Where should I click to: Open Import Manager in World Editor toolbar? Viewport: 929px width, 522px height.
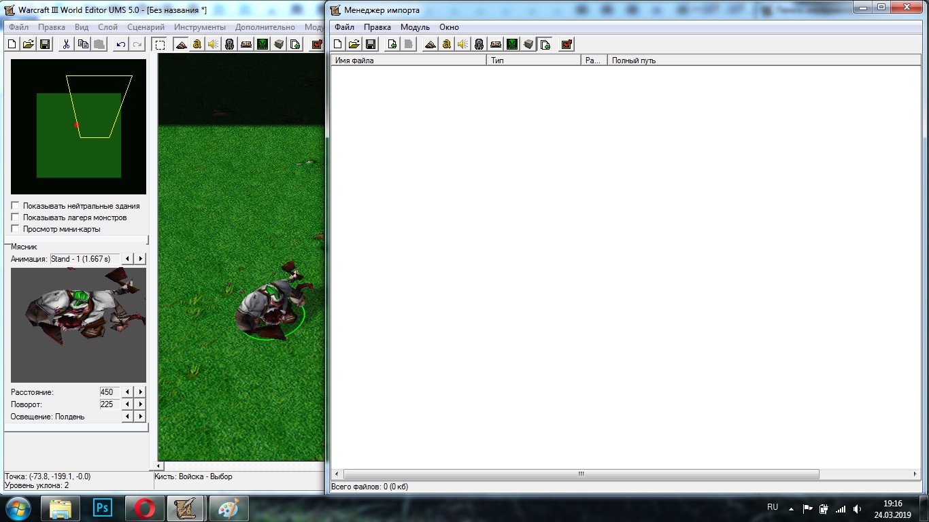[x=295, y=44]
